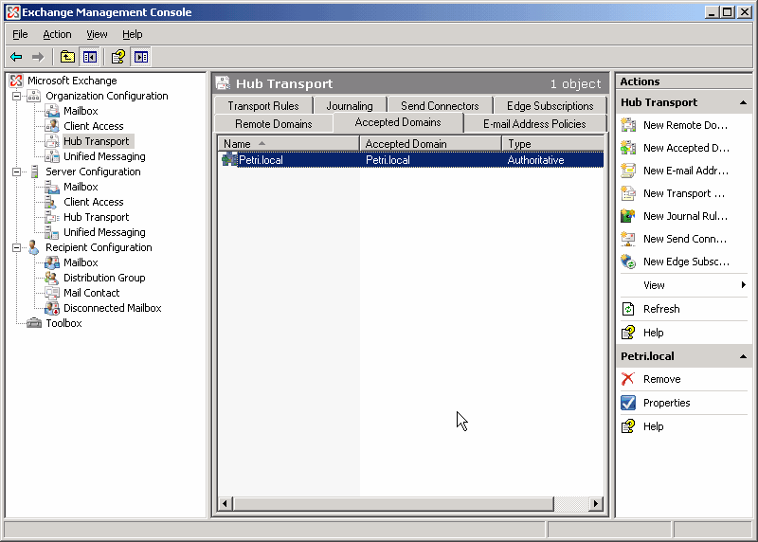Click Properties link under Petri.local
Image resolution: width=758 pixels, height=542 pixels.
tap(667, 403)
